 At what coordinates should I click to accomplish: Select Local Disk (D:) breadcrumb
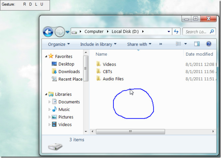coord(125,31)
